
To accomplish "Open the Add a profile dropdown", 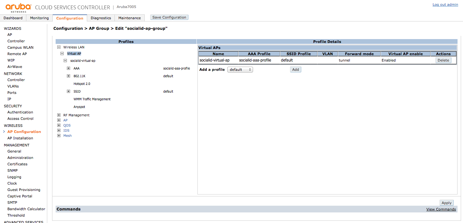I will tap(240, 70).
